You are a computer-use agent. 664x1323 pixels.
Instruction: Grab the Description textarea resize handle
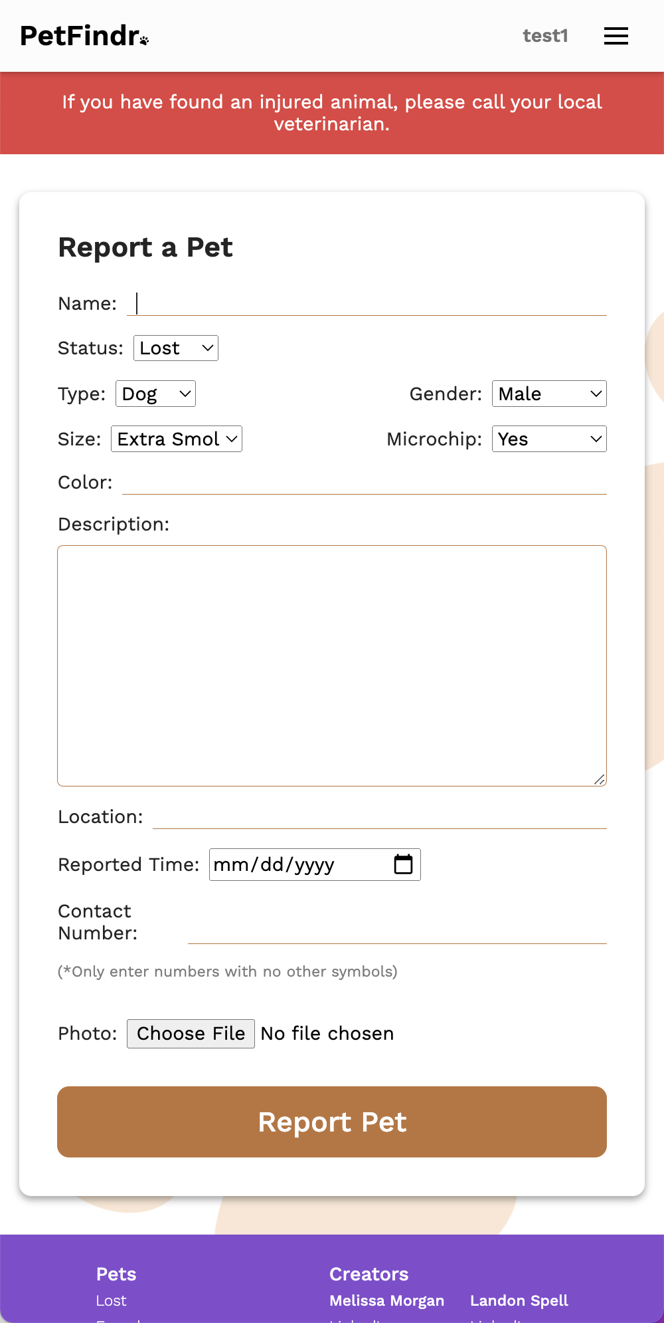pos(600,779)
